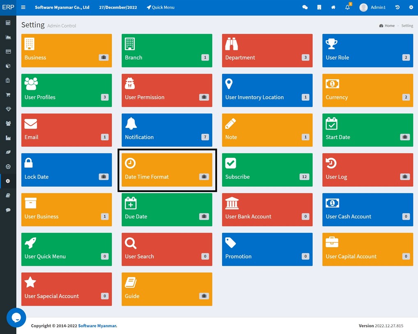Open the cube inventory icon in sidebar
The width and height of the screenshot is (418, 334).
(8, 66)
